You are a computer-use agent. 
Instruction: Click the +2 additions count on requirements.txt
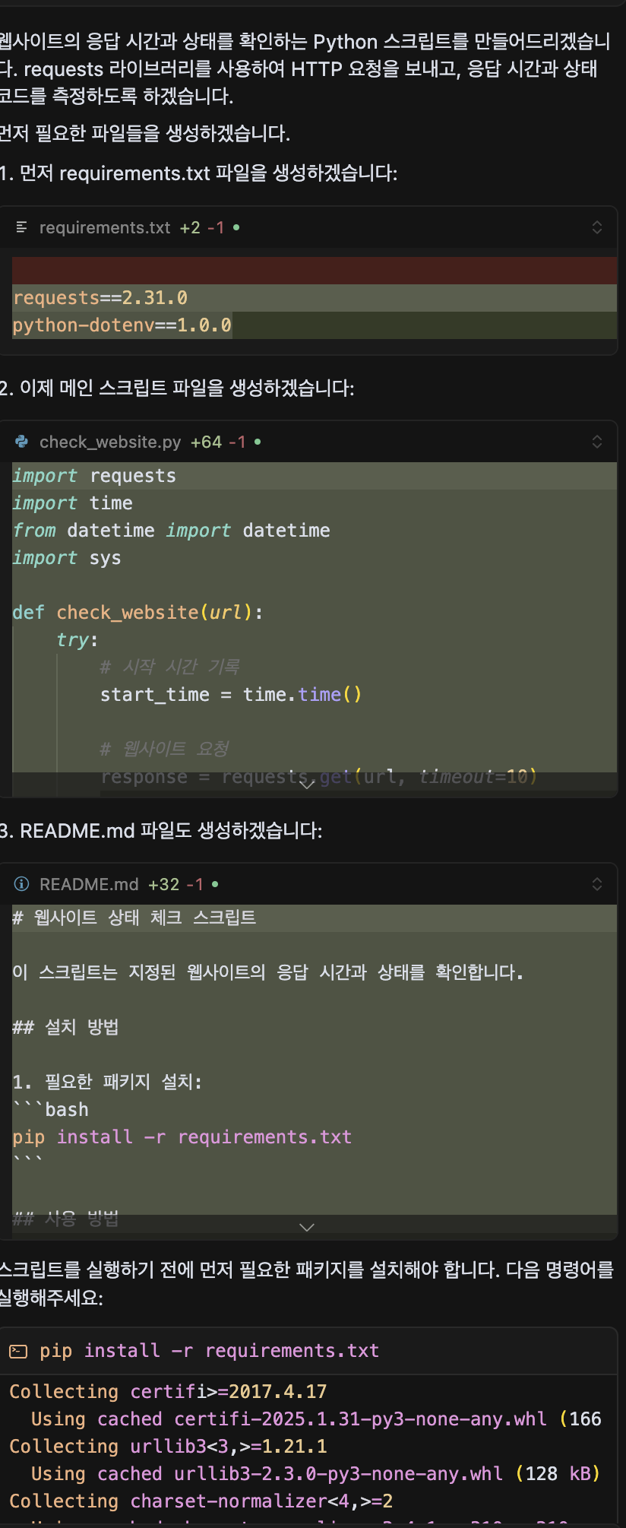[x=190, y=227]
